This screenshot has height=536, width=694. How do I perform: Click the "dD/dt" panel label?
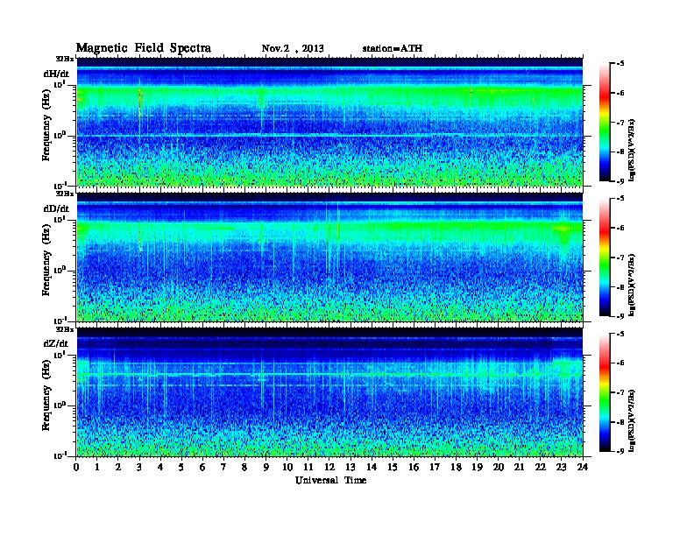tap(56, 208)
